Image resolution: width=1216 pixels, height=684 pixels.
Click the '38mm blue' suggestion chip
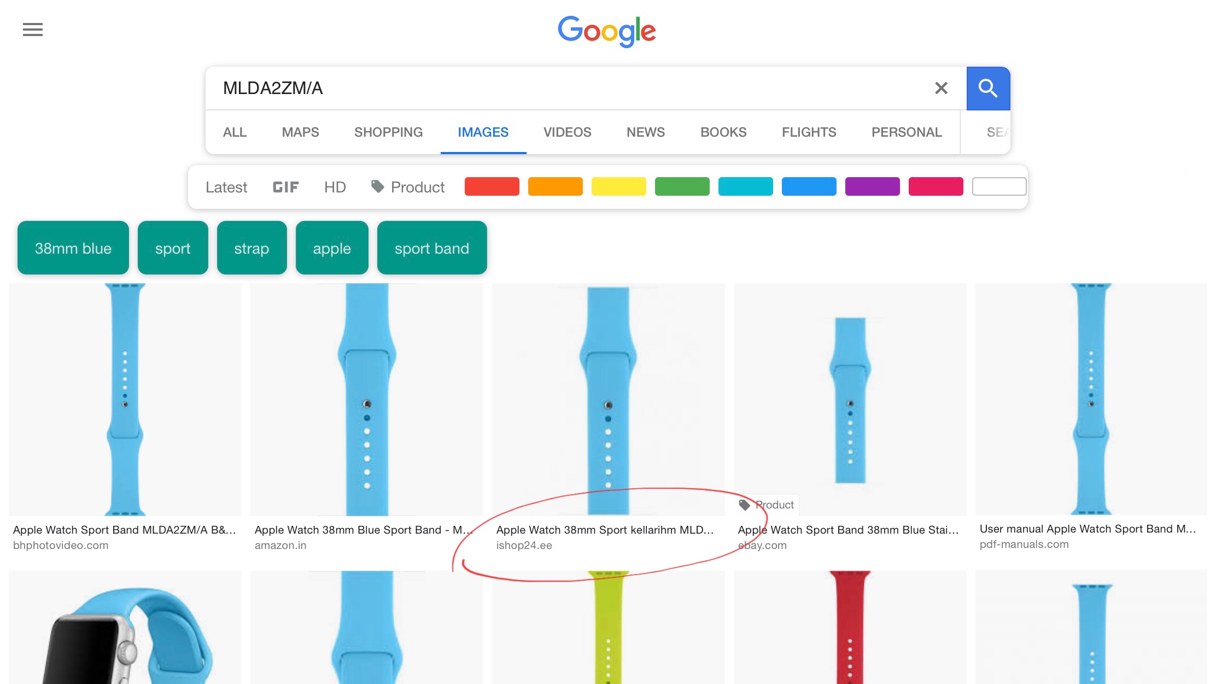(x=73, y=248)
